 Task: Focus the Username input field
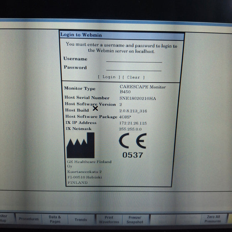pos(134,60)
